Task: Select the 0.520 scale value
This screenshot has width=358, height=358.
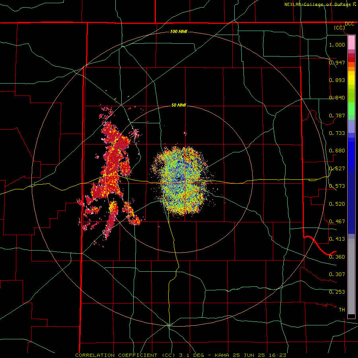Action: (337, 204)
